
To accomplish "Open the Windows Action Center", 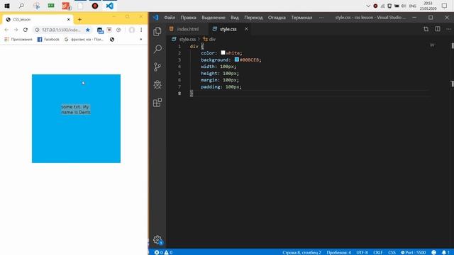I will click(445, 6).
